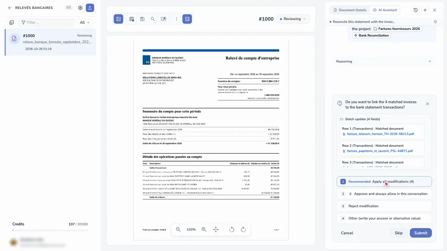447x251 pixels.
Task: Switch to AI Assistant tab
Action: click(385, 10)
